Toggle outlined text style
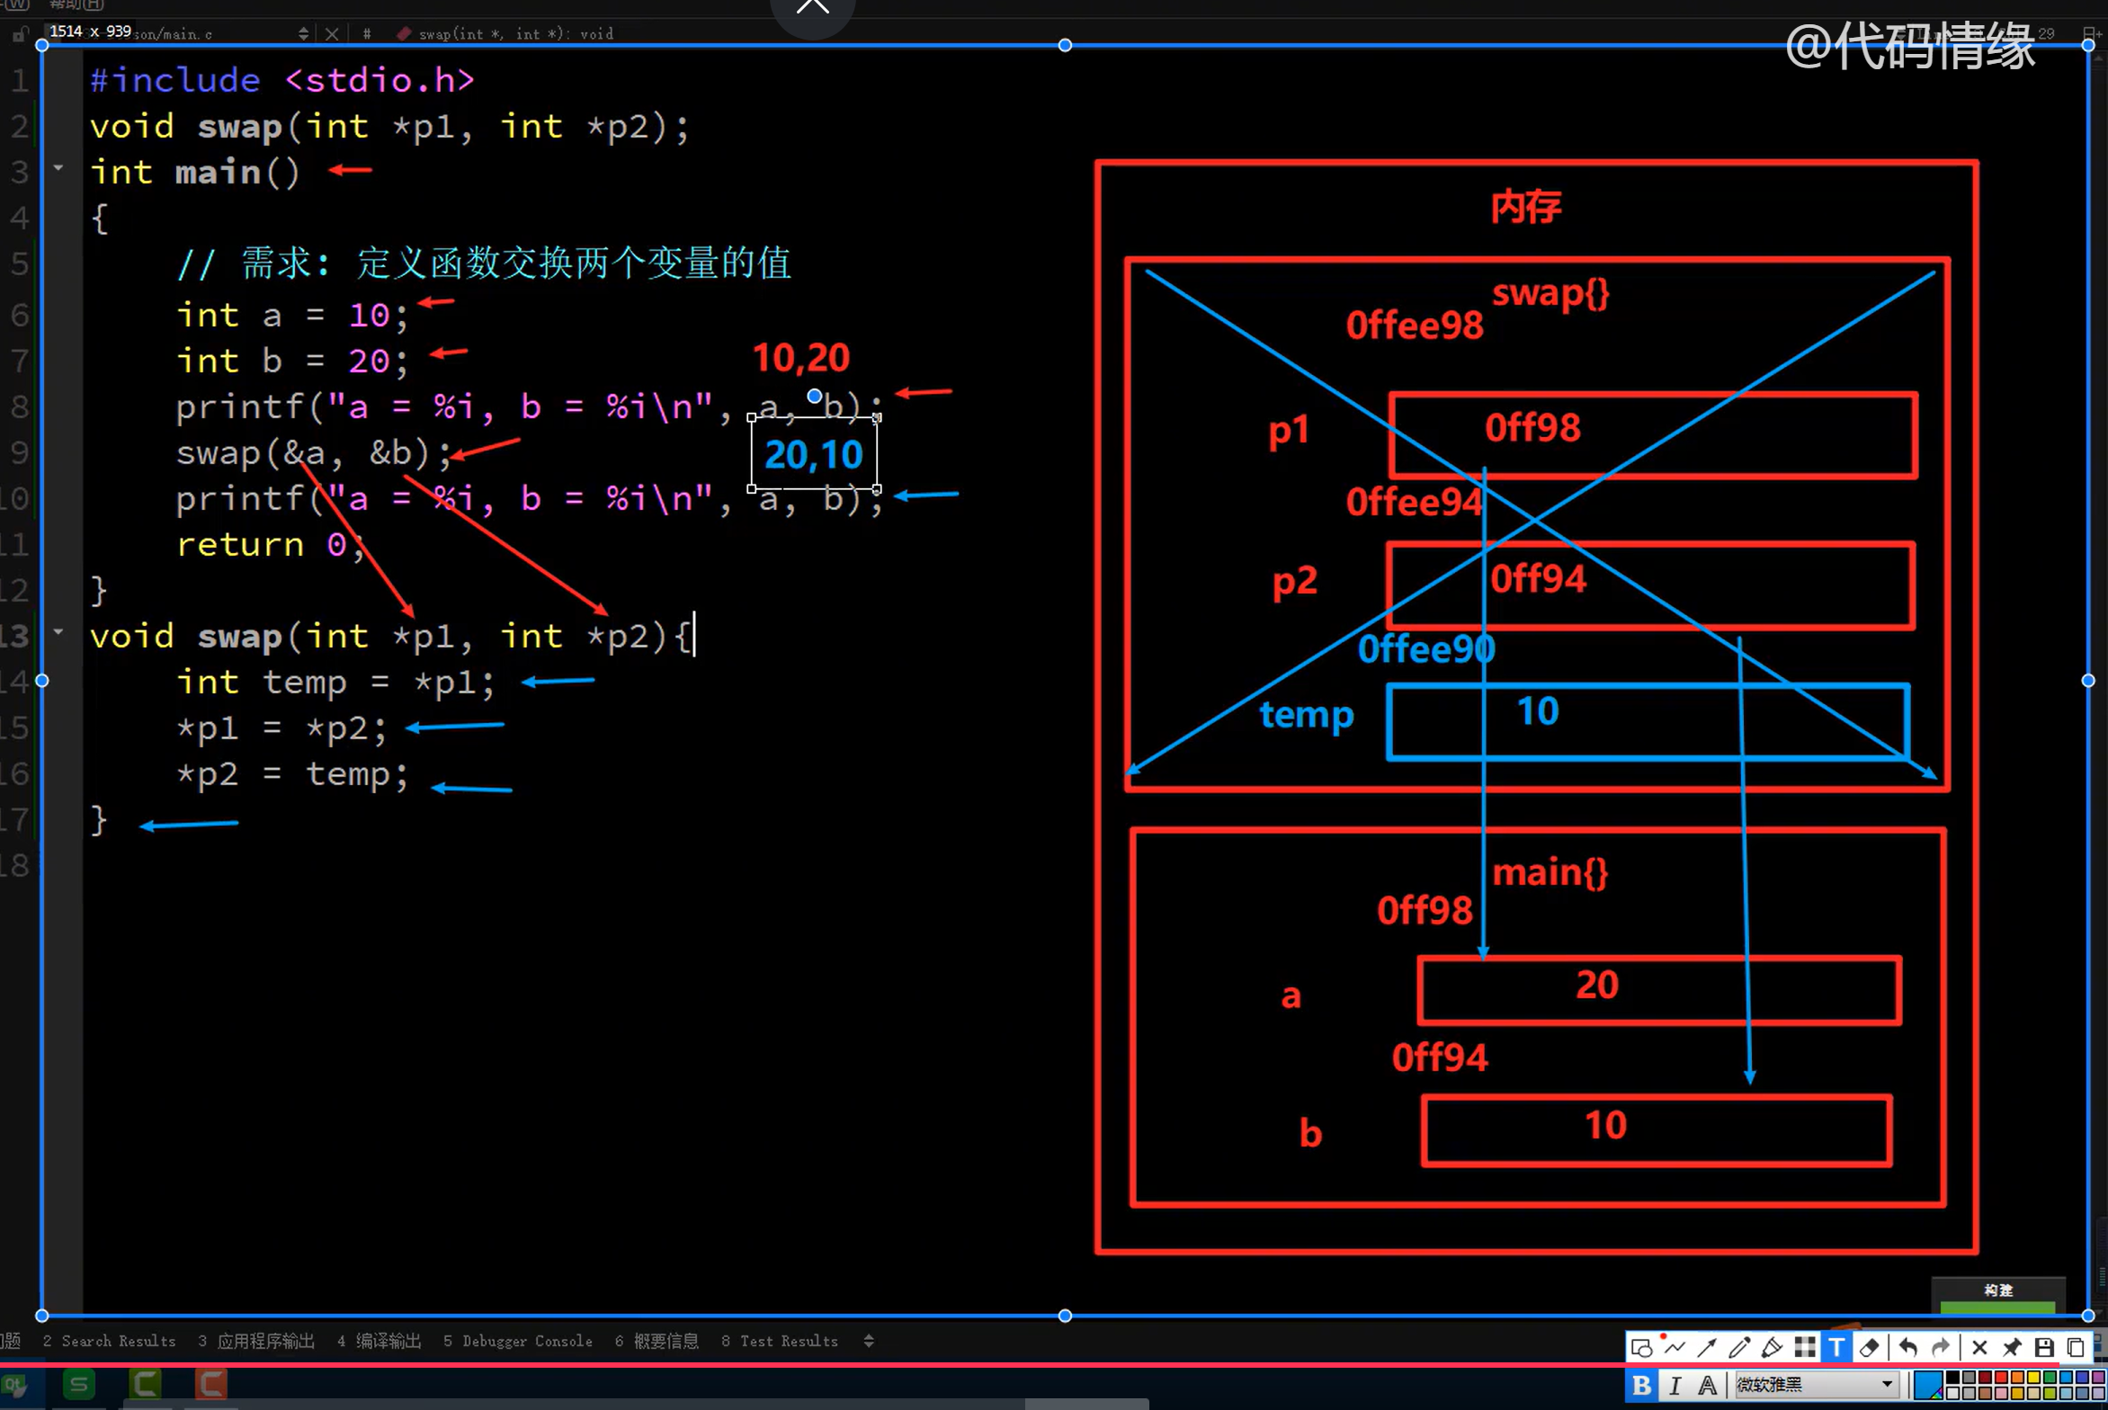Screen dimensions: 2108x1410 coord(1707,1385)
